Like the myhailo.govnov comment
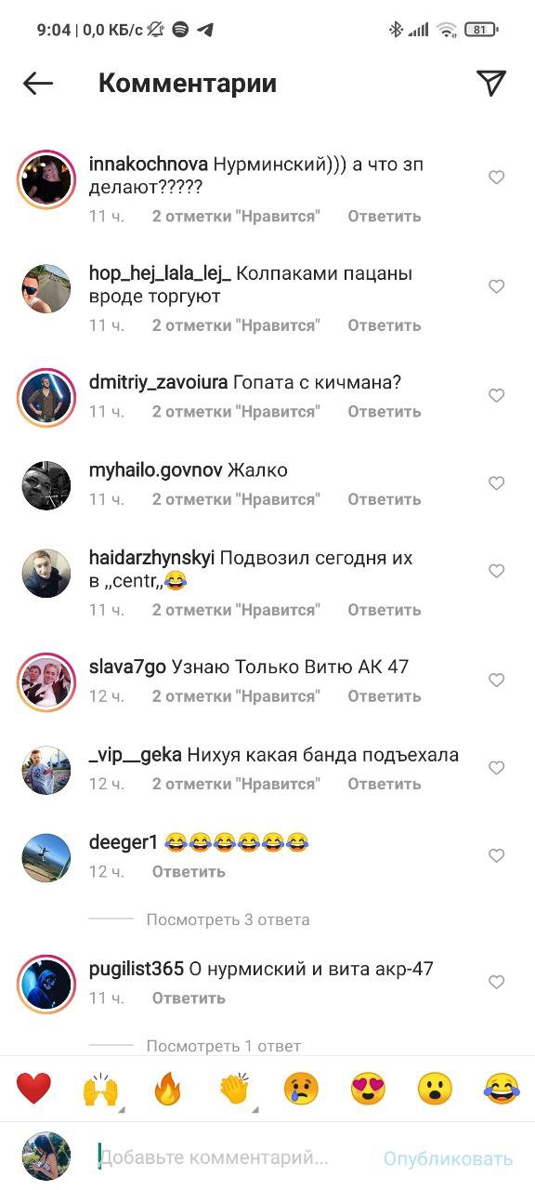Image resolution: width=535 pixels, height=1190 pixels. 497,483
